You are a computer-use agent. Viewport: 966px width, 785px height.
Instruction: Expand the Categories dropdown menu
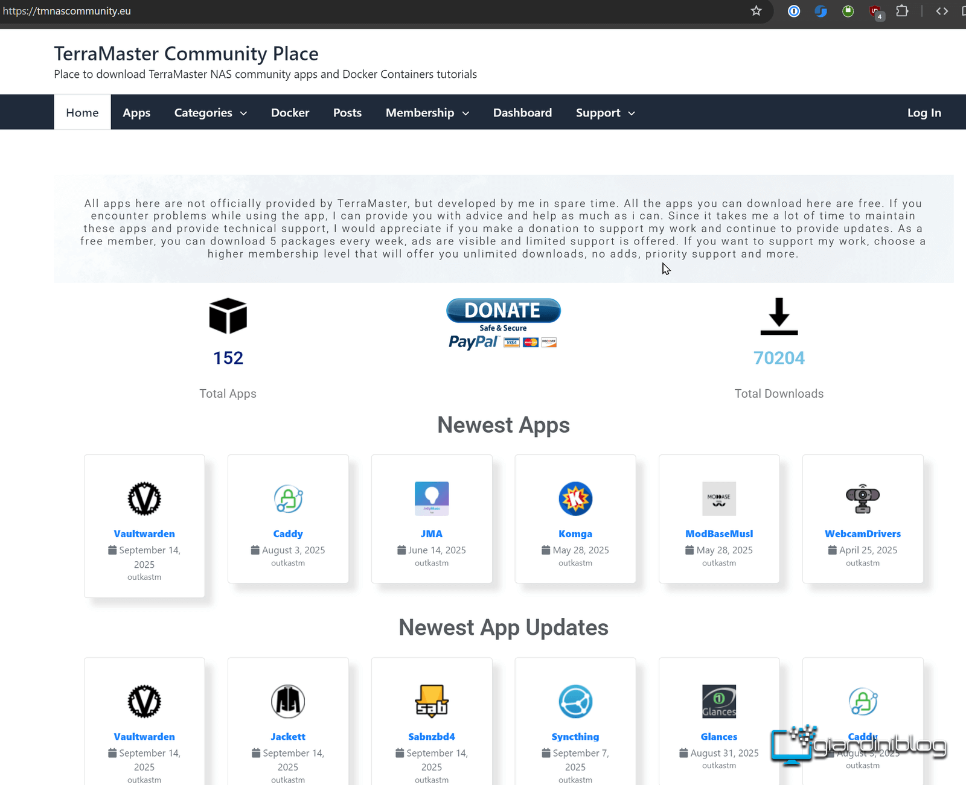[x=211, y=113]
